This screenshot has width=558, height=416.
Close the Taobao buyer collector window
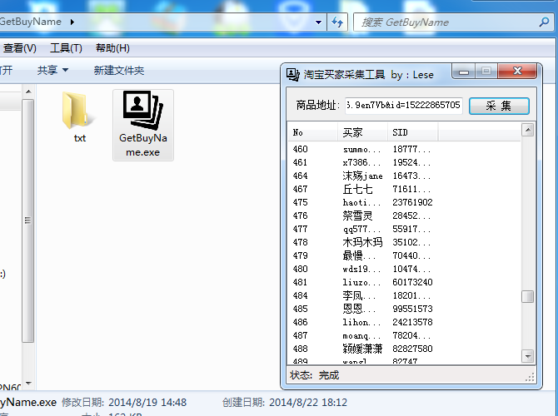(519, 72)
